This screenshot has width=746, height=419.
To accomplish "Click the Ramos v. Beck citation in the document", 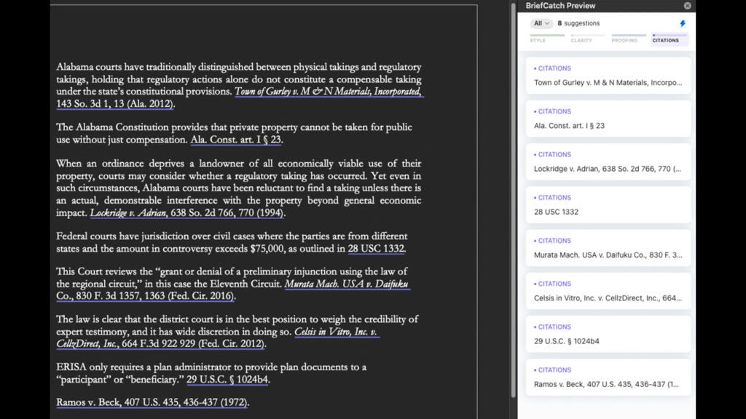I will point(152,402).
